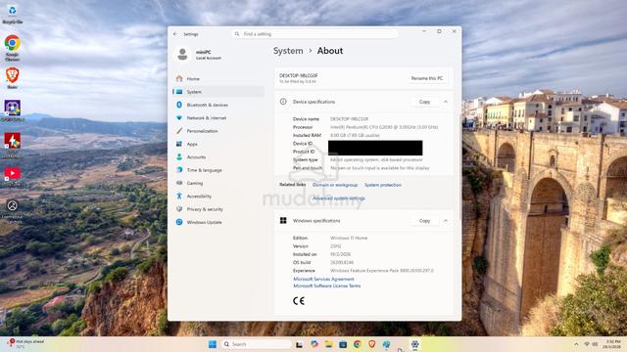This screenshot has width=627, height=352.
Task: Show hidden icons in system tray
Action: tap(576, 344)
